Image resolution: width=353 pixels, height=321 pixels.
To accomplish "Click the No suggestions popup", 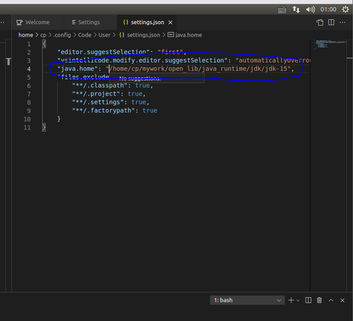I will pyautogui.click(x=157, y=78).
